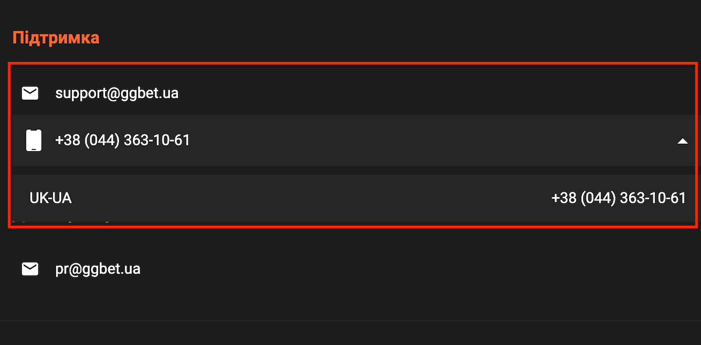This screenshot has width=701, height=345.
Task: Select the UK-UA language label
Action: coord(50,198)
